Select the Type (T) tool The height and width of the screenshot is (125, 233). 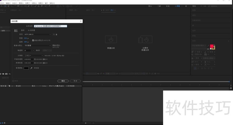pyautogui.click(x=32, y=6)
